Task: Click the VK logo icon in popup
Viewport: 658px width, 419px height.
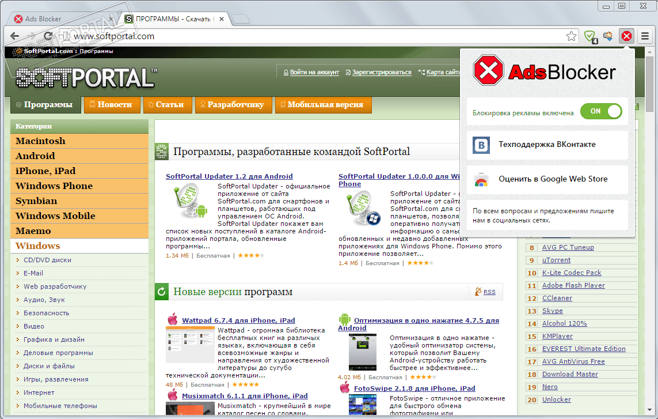Action: click(481, 145)
